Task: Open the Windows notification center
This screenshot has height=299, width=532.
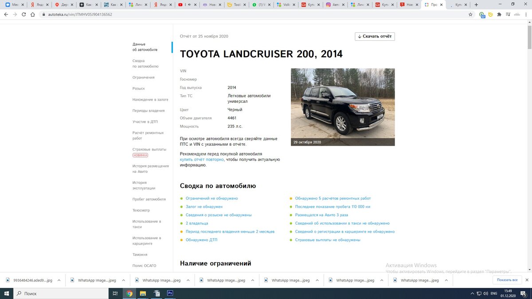Action: point(524,293)
